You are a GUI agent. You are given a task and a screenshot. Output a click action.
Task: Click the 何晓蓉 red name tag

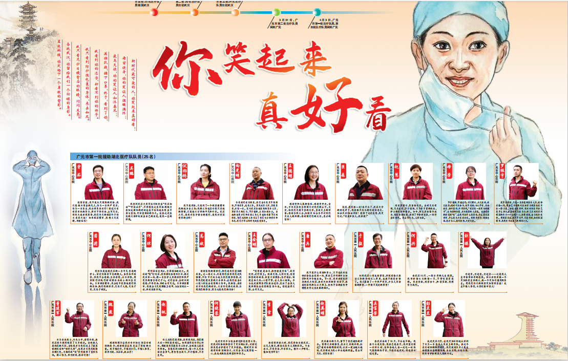point(216,309)
